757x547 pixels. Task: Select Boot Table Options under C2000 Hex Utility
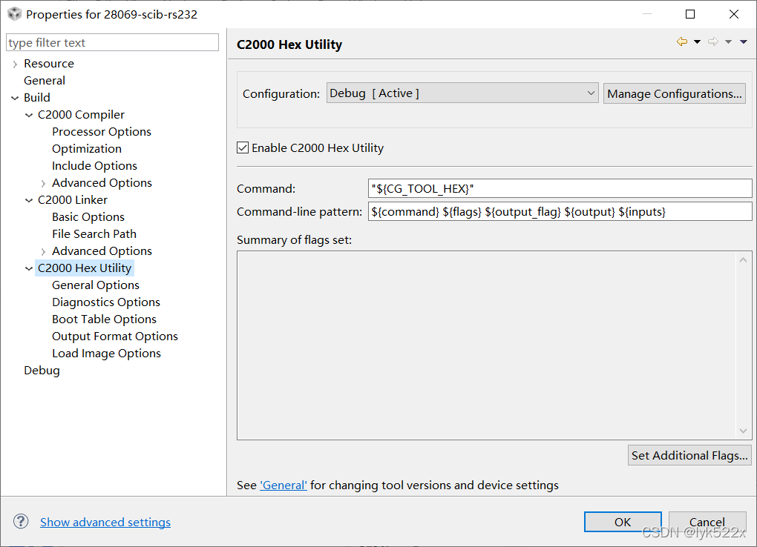(104, 319)
